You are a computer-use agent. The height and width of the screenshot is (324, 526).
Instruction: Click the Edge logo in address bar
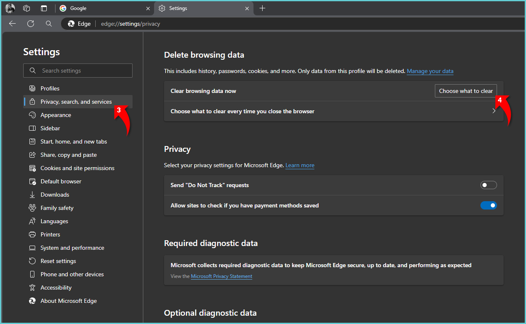(71, 24)
